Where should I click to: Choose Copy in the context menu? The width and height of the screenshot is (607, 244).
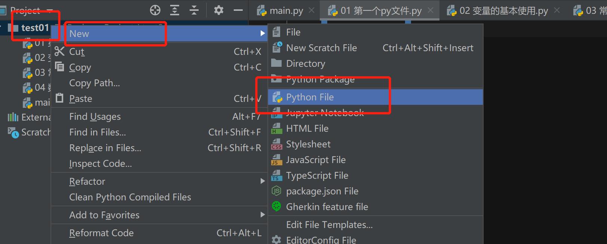pos(159,67)
